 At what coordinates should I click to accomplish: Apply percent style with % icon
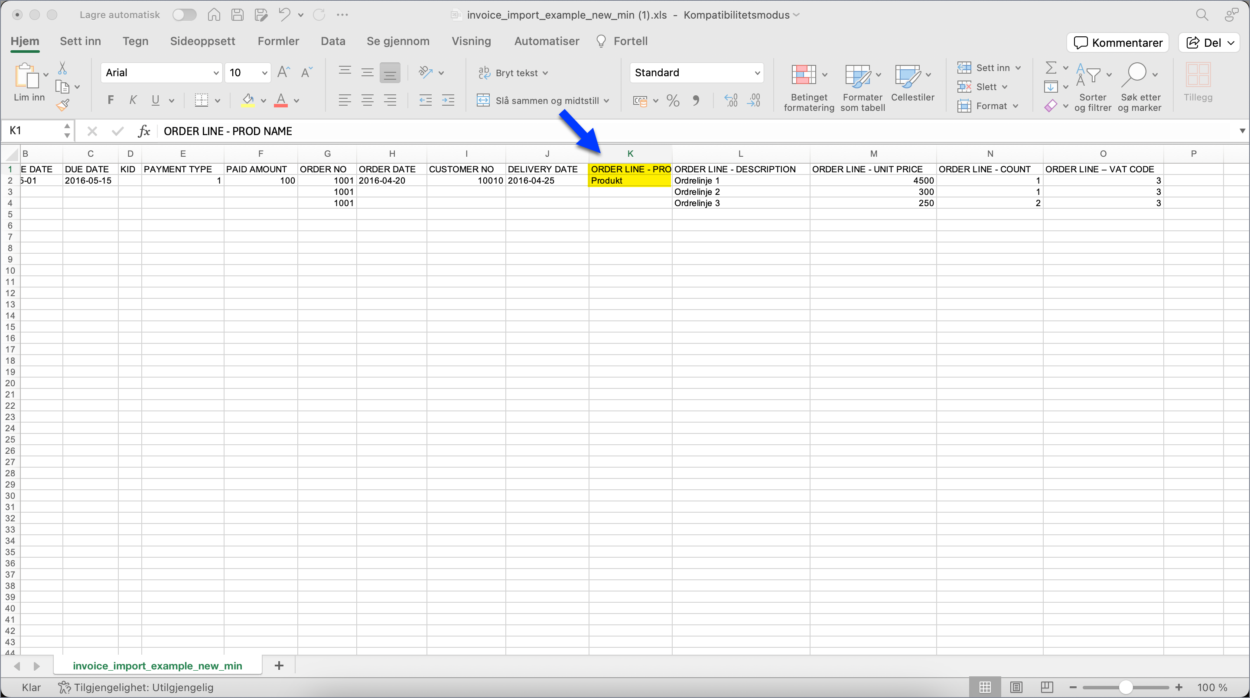click(x=673, y=100)
